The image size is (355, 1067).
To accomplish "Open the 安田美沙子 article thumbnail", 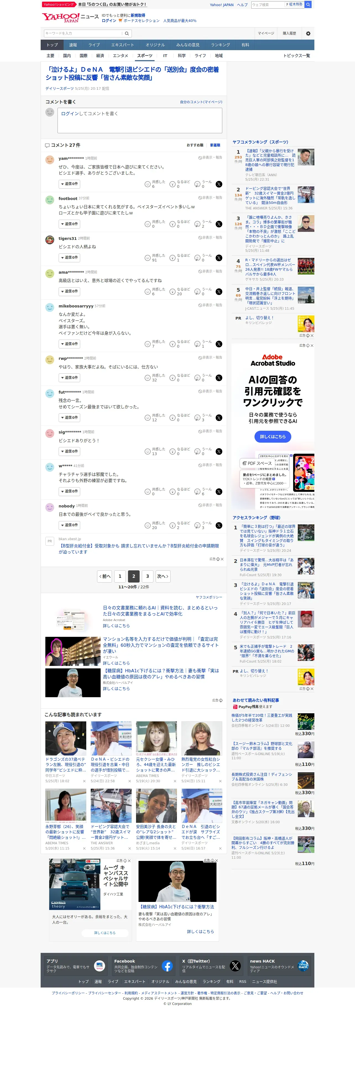I will click(156, 806).
